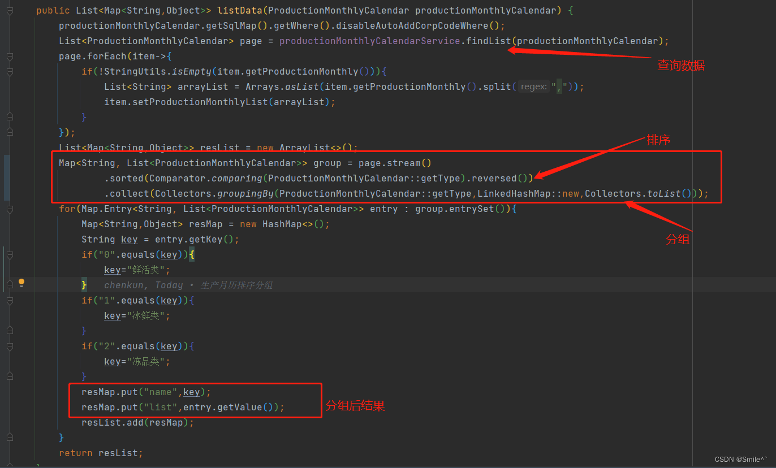Click the page.stream() call
The image size is (776, 468).
[x=395, y=163]
